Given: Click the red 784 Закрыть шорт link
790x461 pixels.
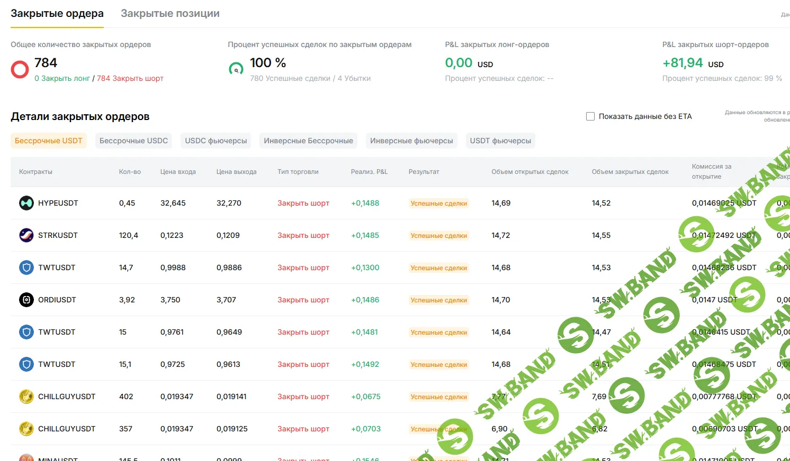Looking at the screenshot, I should 130,78.
